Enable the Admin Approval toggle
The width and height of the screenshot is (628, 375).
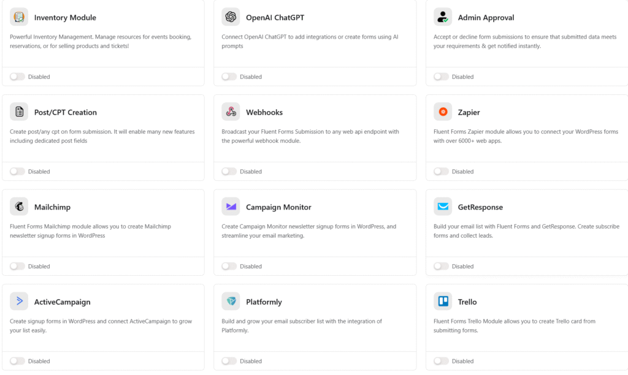pos(441,77)
